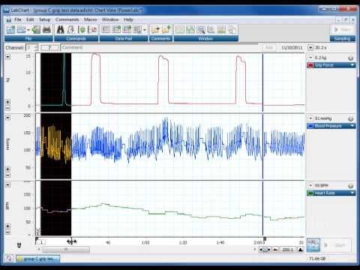This screenshot has height=270, width=360.
Task: Open the File menu
Action: click(17, 19)
